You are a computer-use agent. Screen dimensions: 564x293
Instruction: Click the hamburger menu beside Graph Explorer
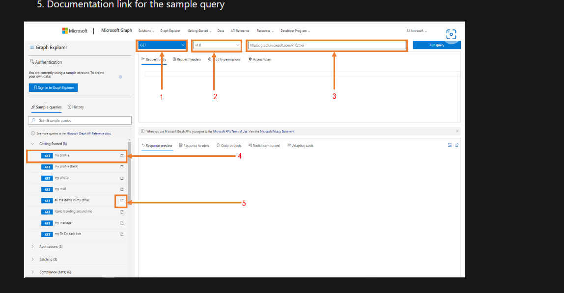pyautogui.click(x=32, y=48)
